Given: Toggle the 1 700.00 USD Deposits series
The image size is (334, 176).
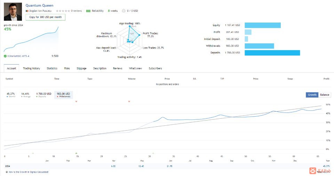Looking at the screenshot, I should coord(43,95).
